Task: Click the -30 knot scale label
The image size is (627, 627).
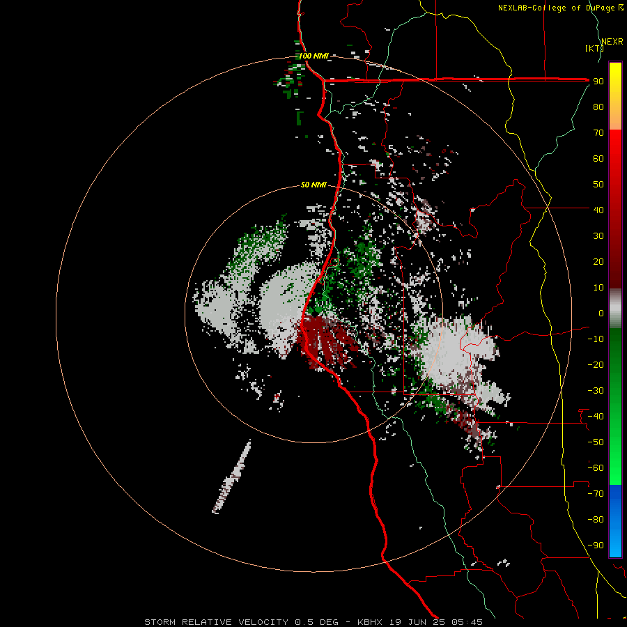Action: tap(596, 391)
